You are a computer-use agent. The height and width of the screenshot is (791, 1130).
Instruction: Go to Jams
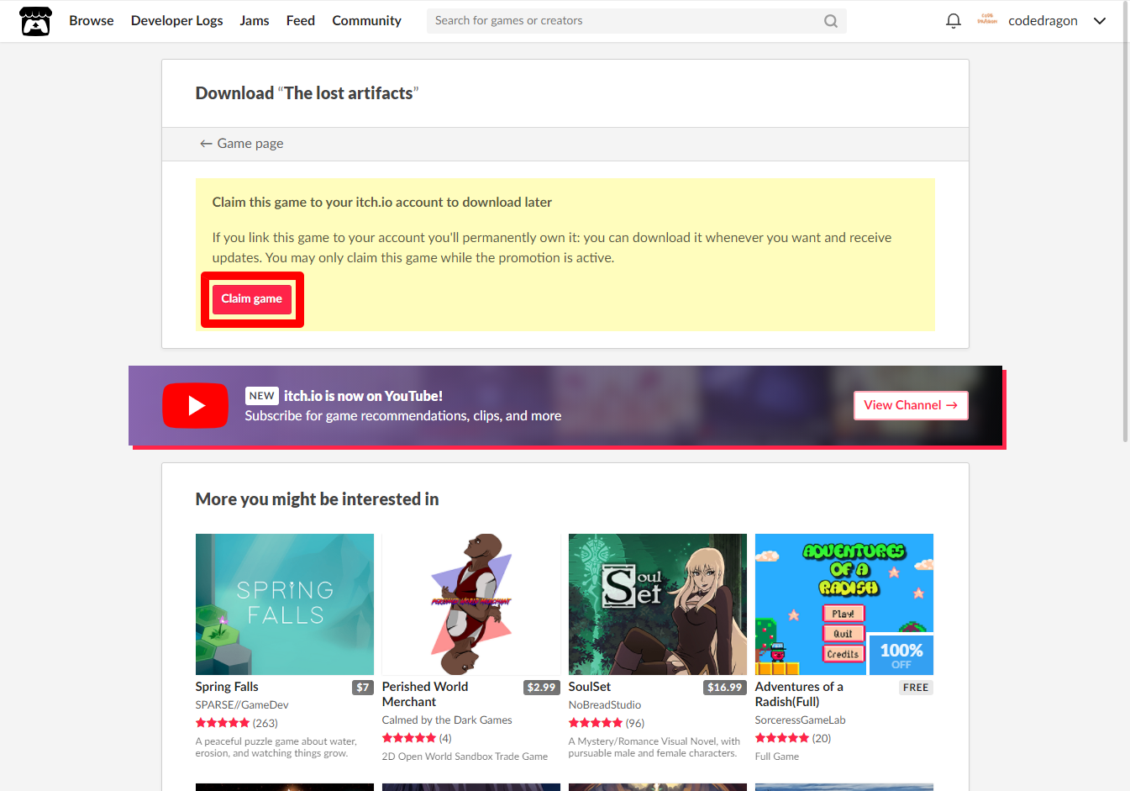(255, 21)
